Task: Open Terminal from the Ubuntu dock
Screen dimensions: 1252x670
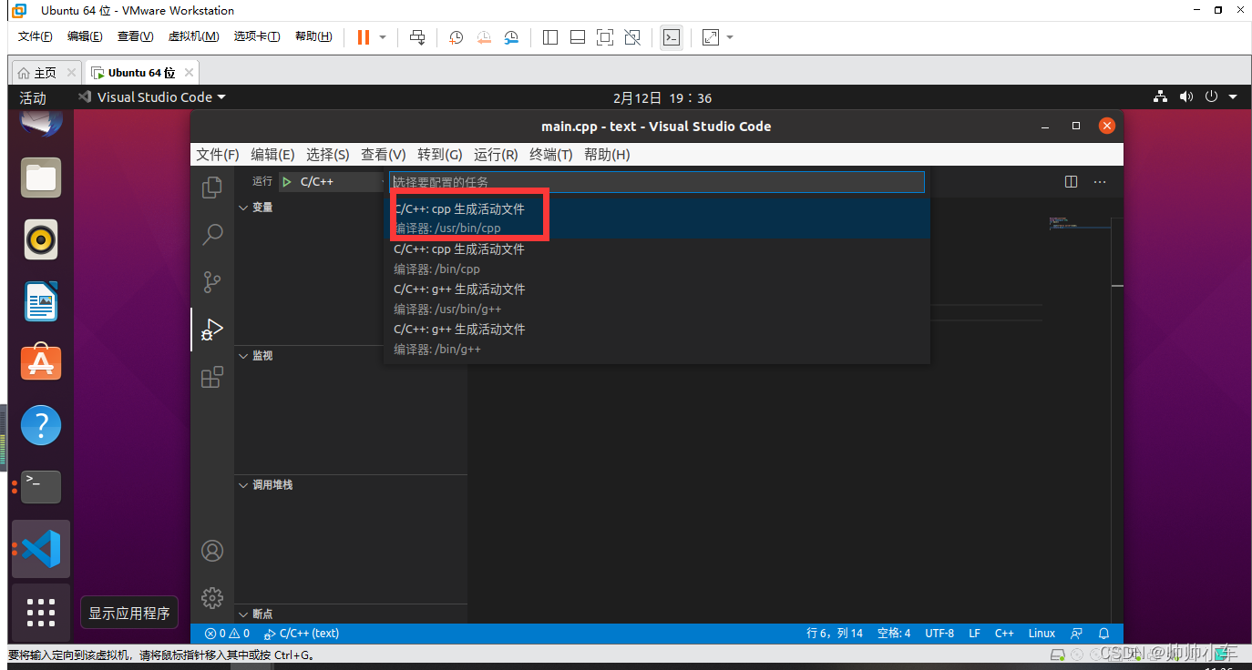Action: coord(41,486)
